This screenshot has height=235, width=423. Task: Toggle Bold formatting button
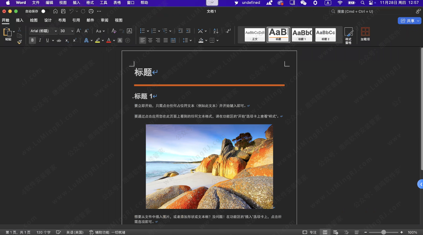[32, 40]
